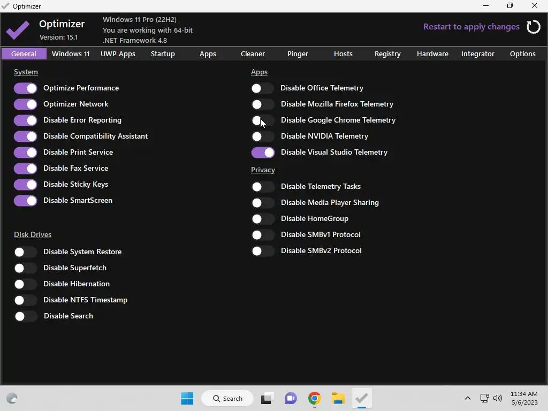Open the Registry tab

387,54
